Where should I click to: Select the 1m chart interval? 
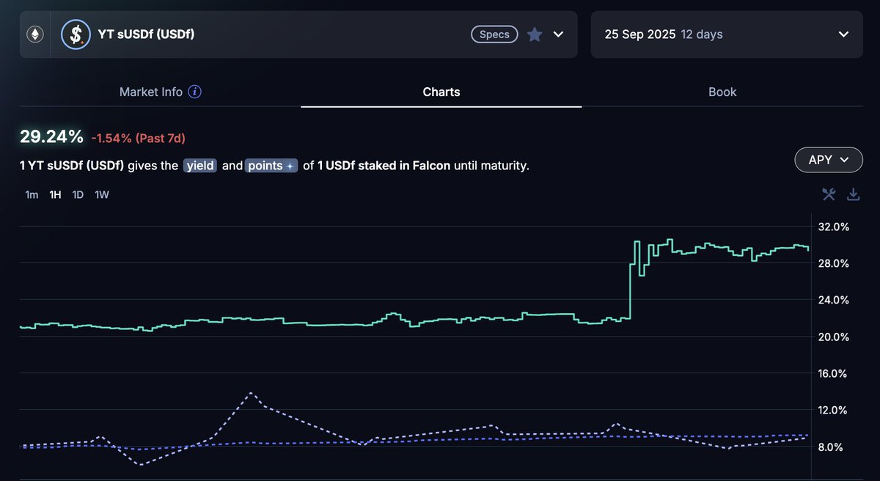pos(32,194)
